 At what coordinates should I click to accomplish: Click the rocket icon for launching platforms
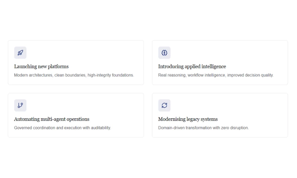coord(20,53)
